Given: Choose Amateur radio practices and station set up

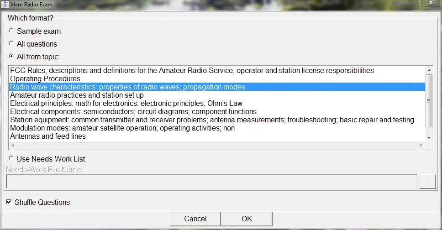Looking at the screenshot, I should tap(217, 95).
